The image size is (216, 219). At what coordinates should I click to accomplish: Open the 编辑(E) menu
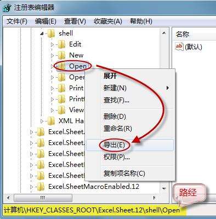pyautogui.click(x=46, y=21)
